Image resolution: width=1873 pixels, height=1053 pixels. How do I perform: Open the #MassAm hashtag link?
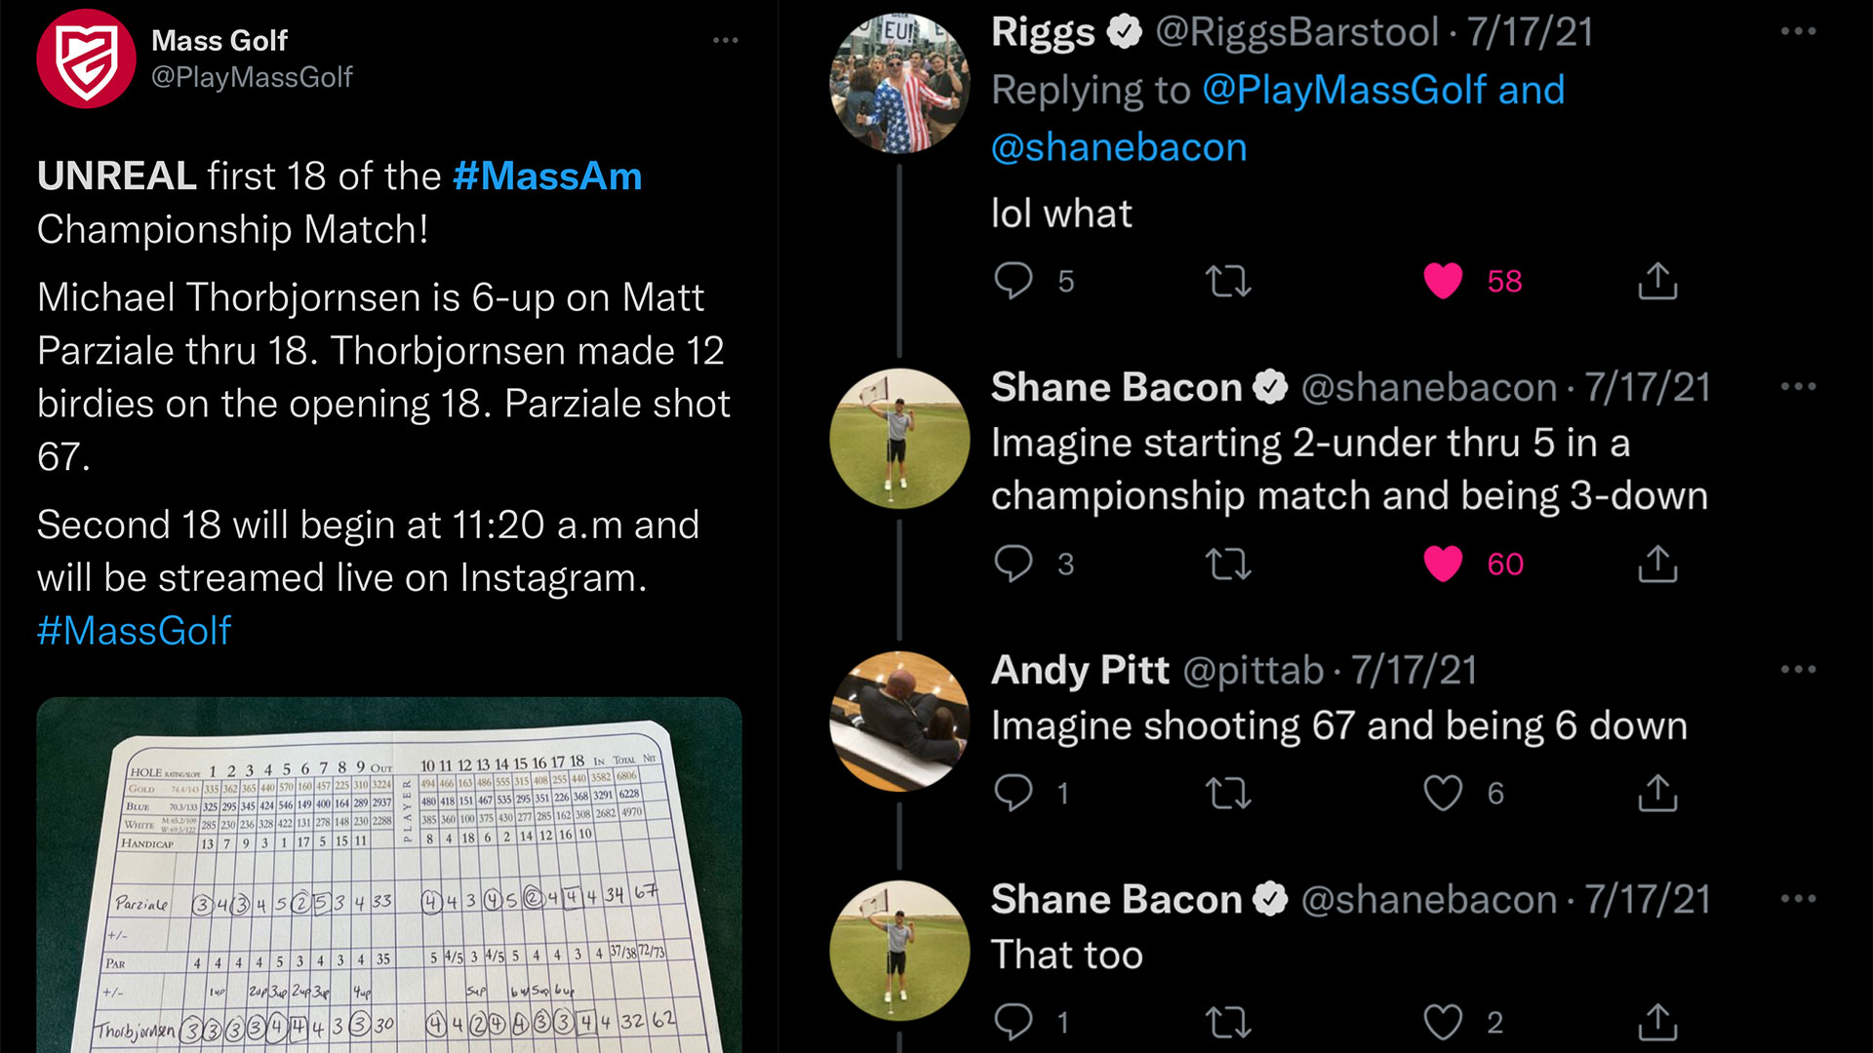(x=547, y=176)
